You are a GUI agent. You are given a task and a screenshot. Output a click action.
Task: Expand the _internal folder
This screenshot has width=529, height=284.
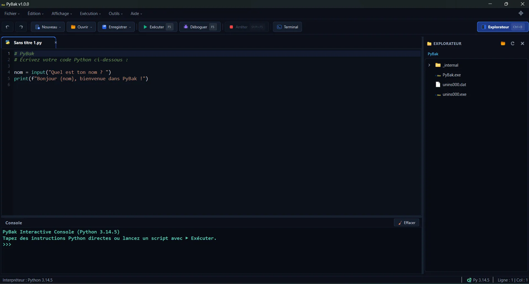[429, 65]
